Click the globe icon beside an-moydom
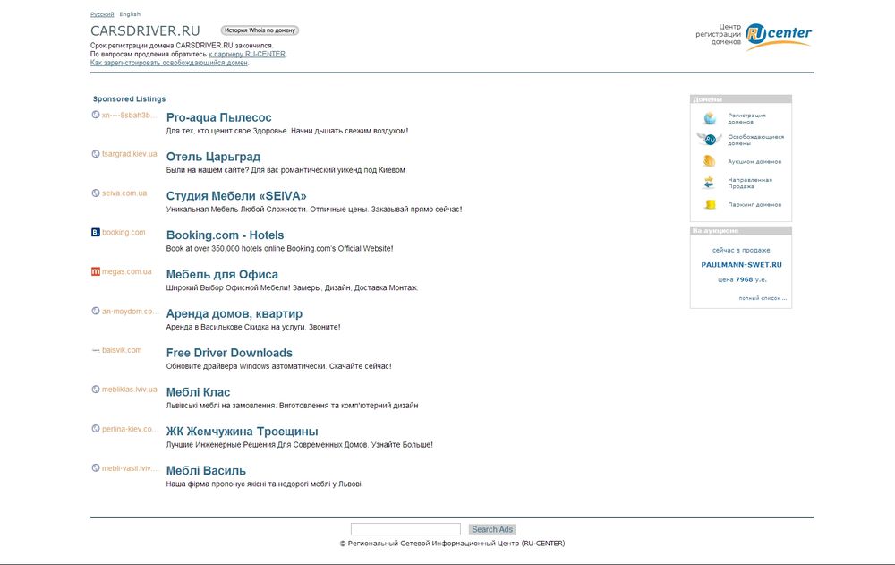The width and height of the screenshot is (895, 565). tap(96, 311)
